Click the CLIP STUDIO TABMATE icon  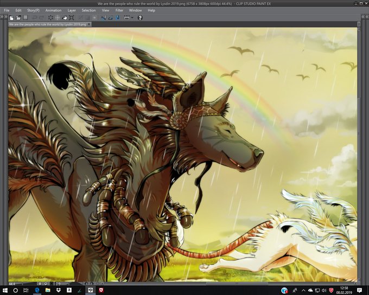coord(127,18)
